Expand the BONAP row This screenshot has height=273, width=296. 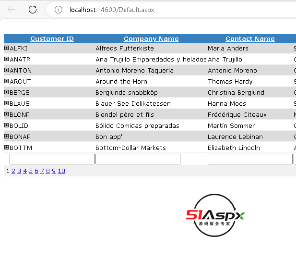[x=6, y=136]
